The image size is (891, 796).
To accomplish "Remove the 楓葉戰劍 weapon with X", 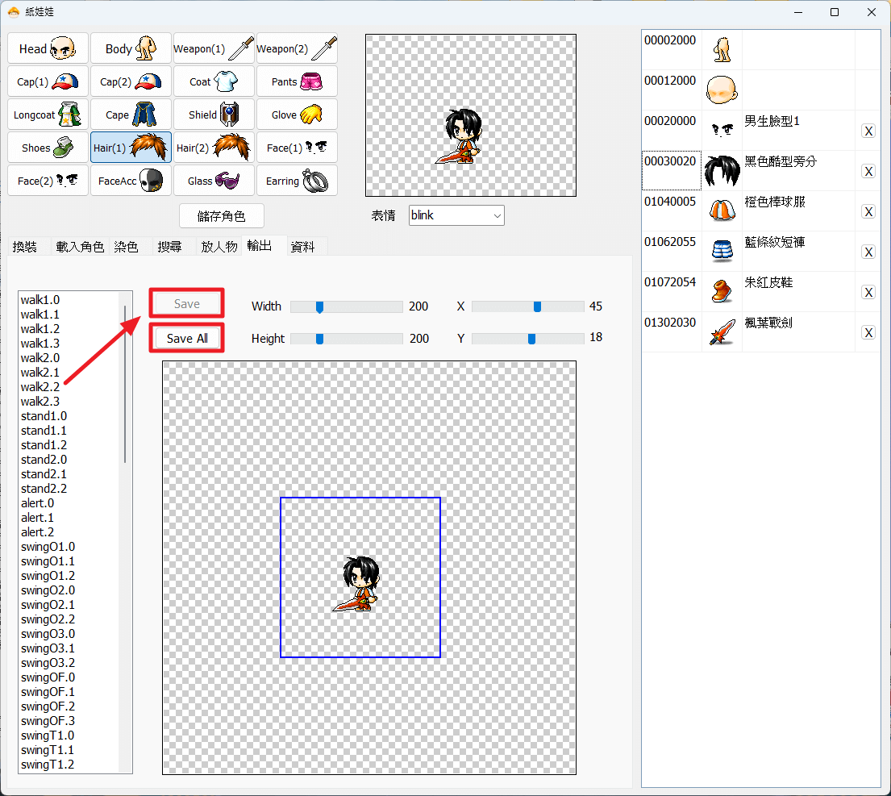I will (x=868, y=333).
